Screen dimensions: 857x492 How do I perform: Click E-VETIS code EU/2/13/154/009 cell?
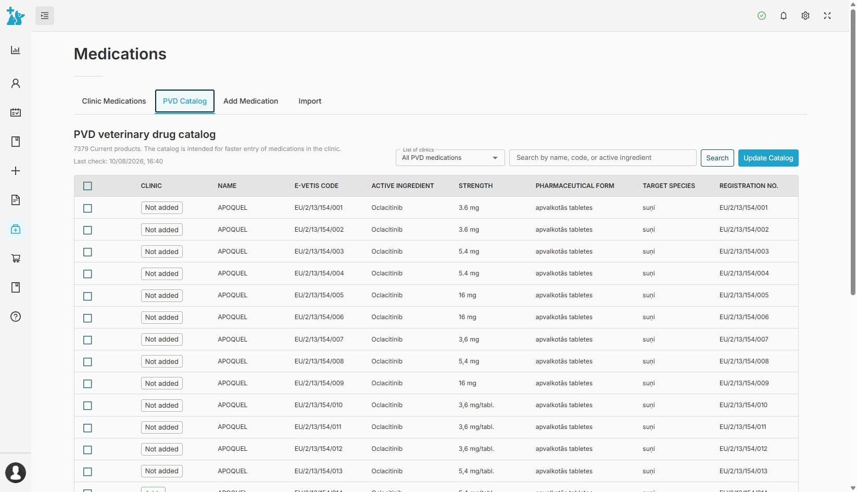click(319, 383)
